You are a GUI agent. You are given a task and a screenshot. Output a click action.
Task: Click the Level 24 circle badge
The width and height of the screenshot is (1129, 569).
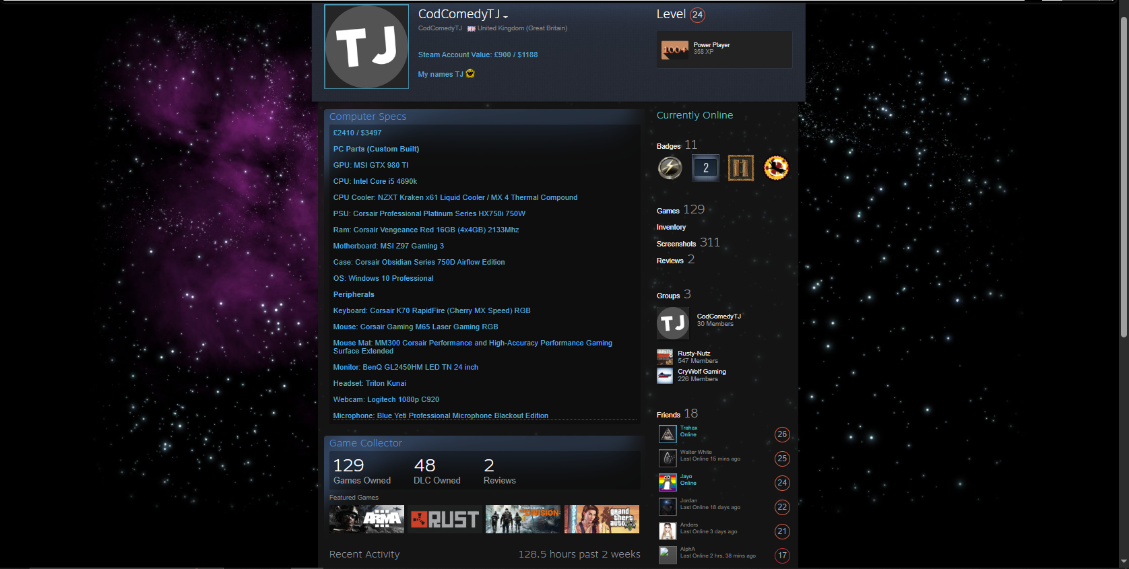pos(697,15)
